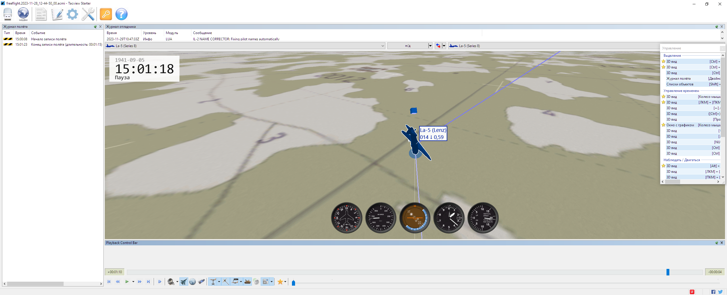This screenshot has width=727, height=295.
Task: Toggle the radar dish display icon
Action: (x=256, y=282)
